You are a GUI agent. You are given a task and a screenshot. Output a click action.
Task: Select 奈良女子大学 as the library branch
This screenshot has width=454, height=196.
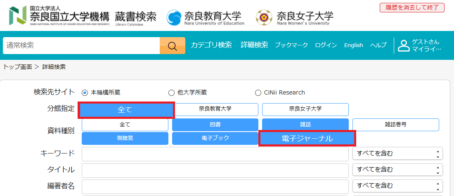click(x=305, y=109)
